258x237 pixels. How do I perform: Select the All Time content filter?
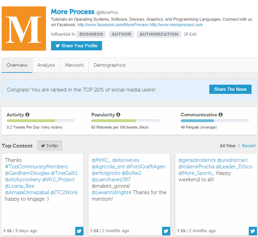point(227,146)
